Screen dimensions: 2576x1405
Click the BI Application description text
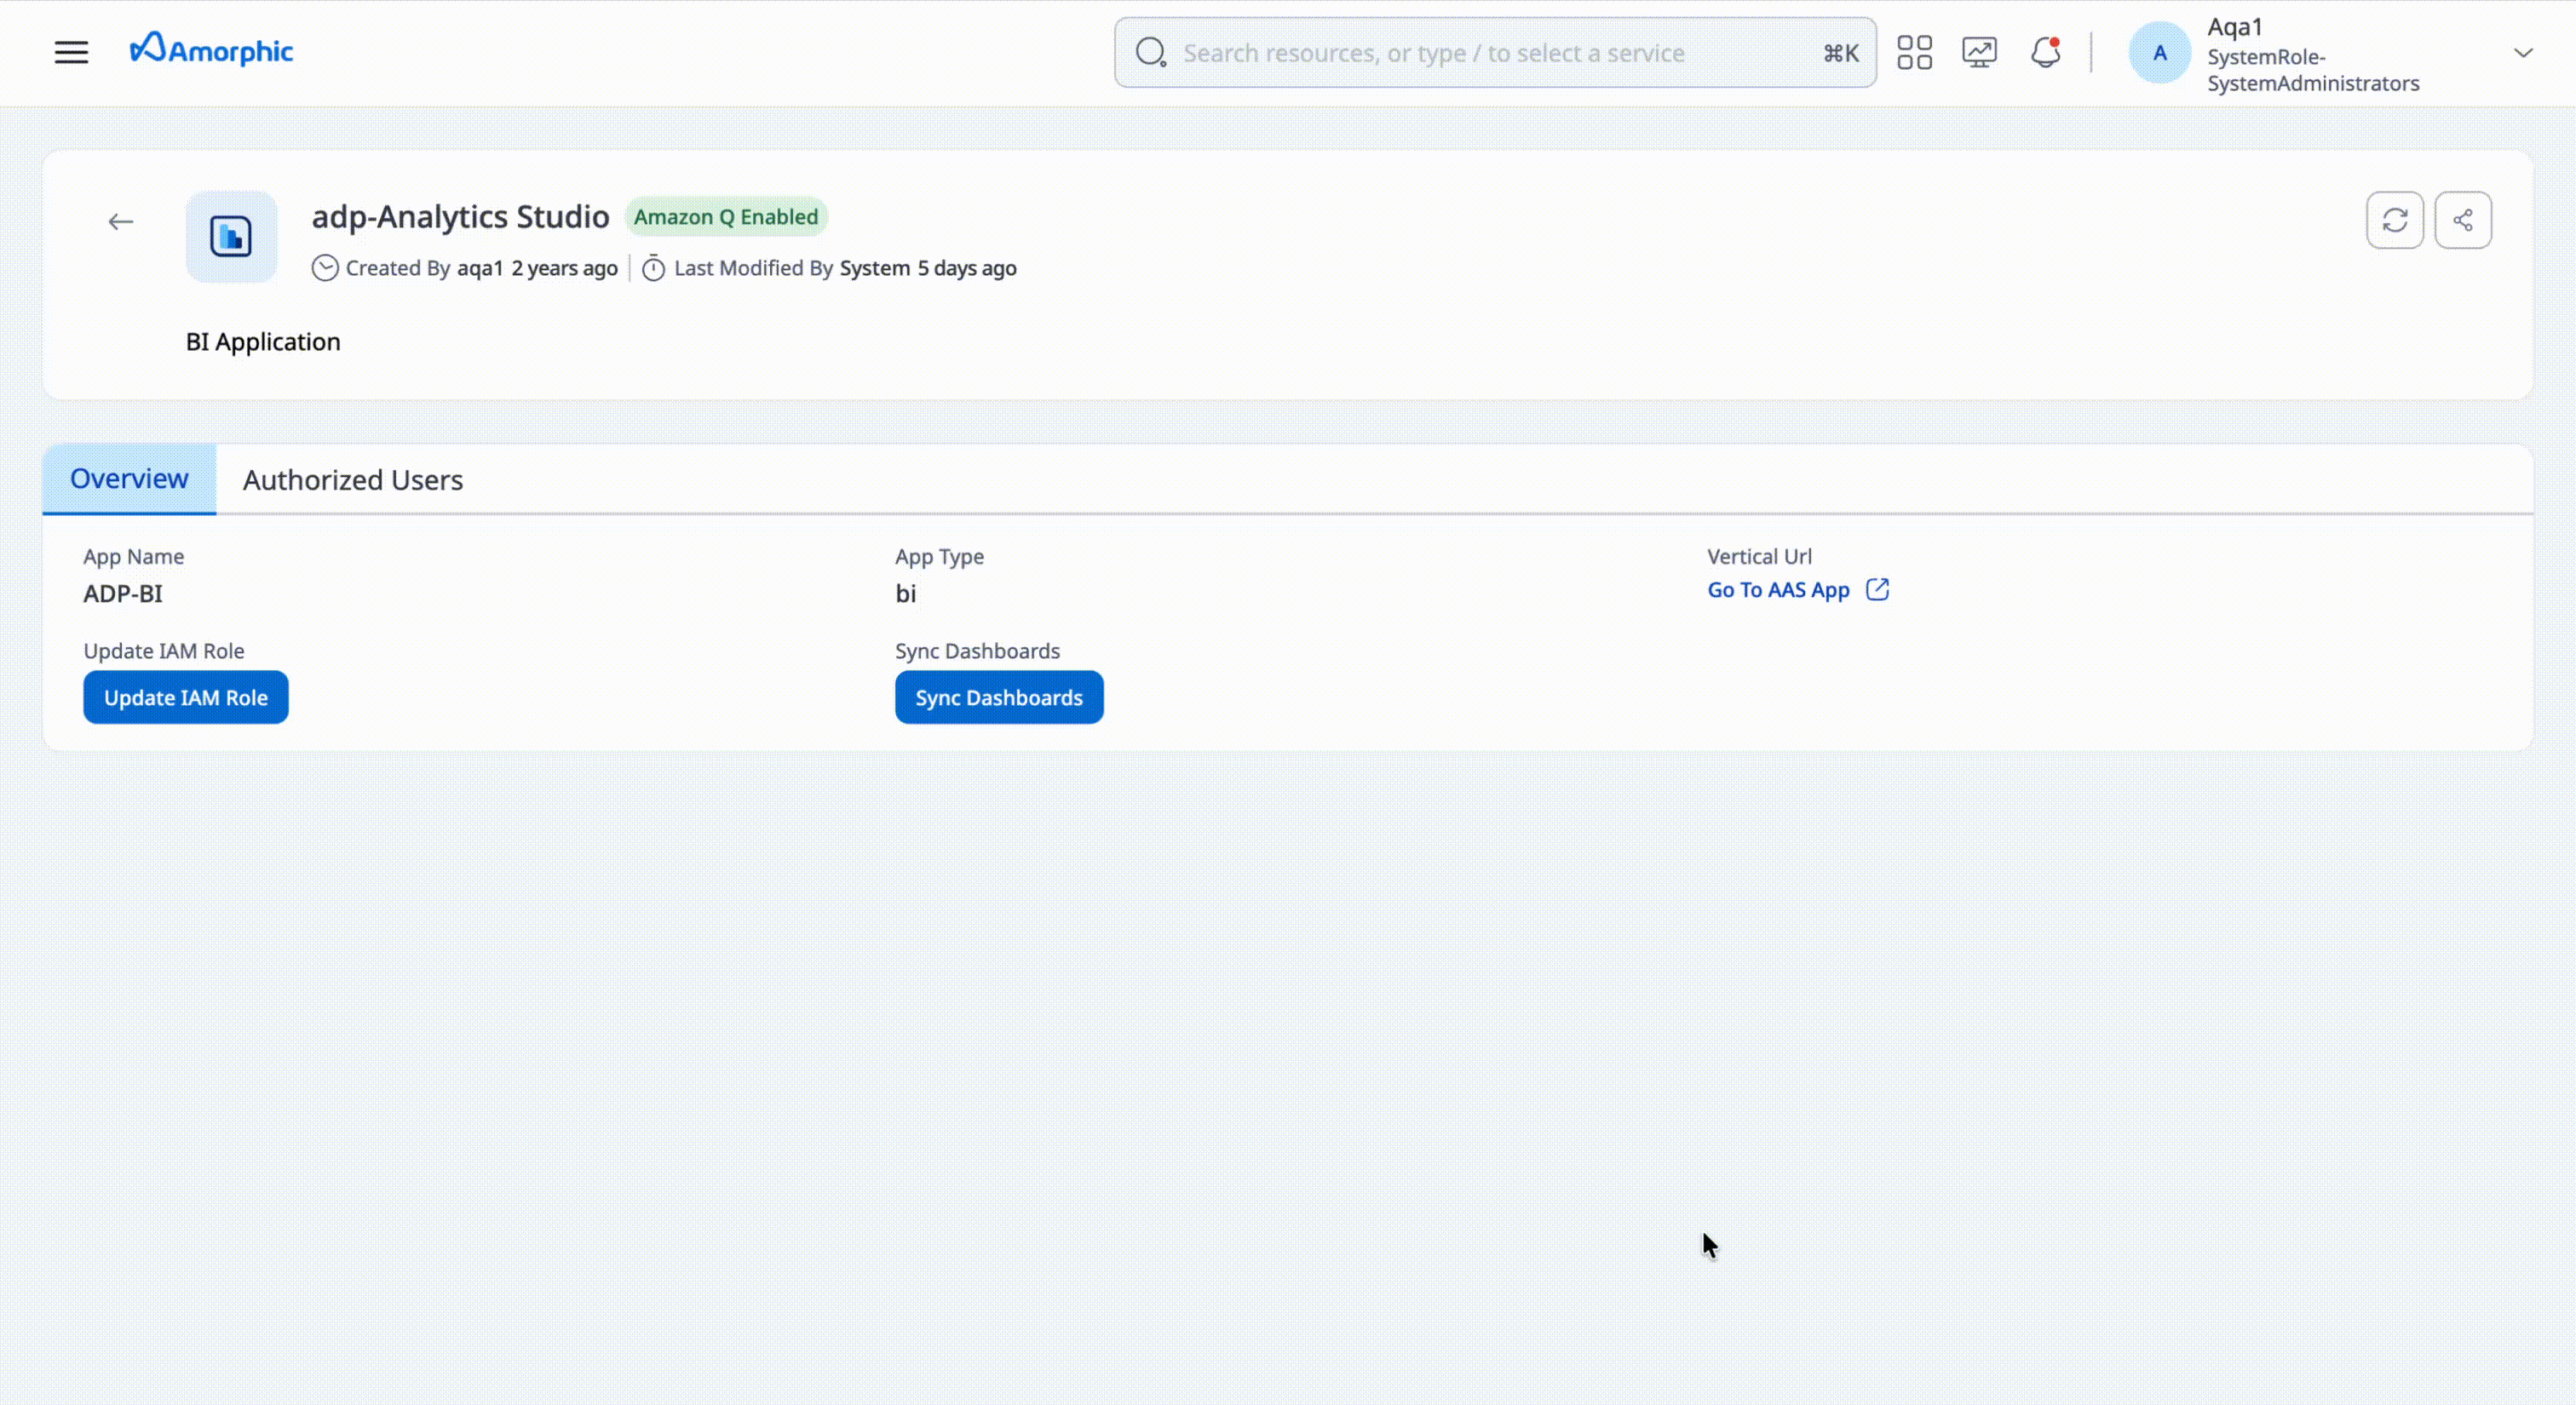(263, 341)
